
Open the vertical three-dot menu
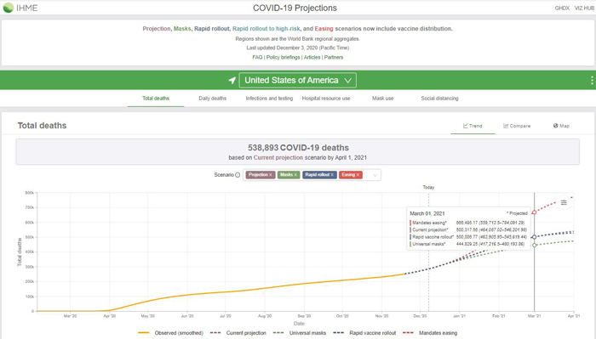pyautogui.click(x=592, y=81)
